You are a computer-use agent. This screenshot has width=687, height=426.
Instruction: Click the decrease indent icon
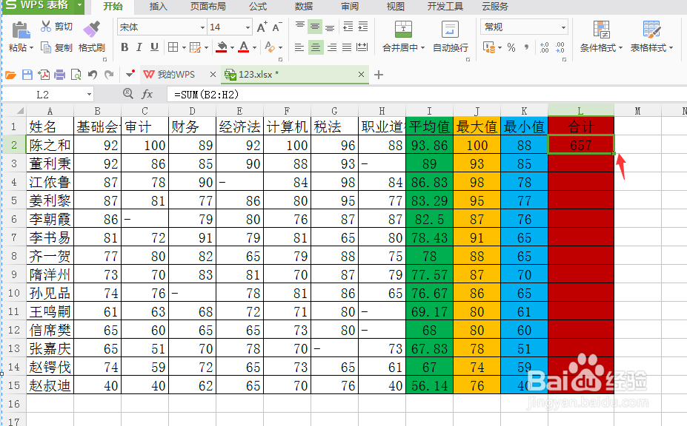[348, 27]
